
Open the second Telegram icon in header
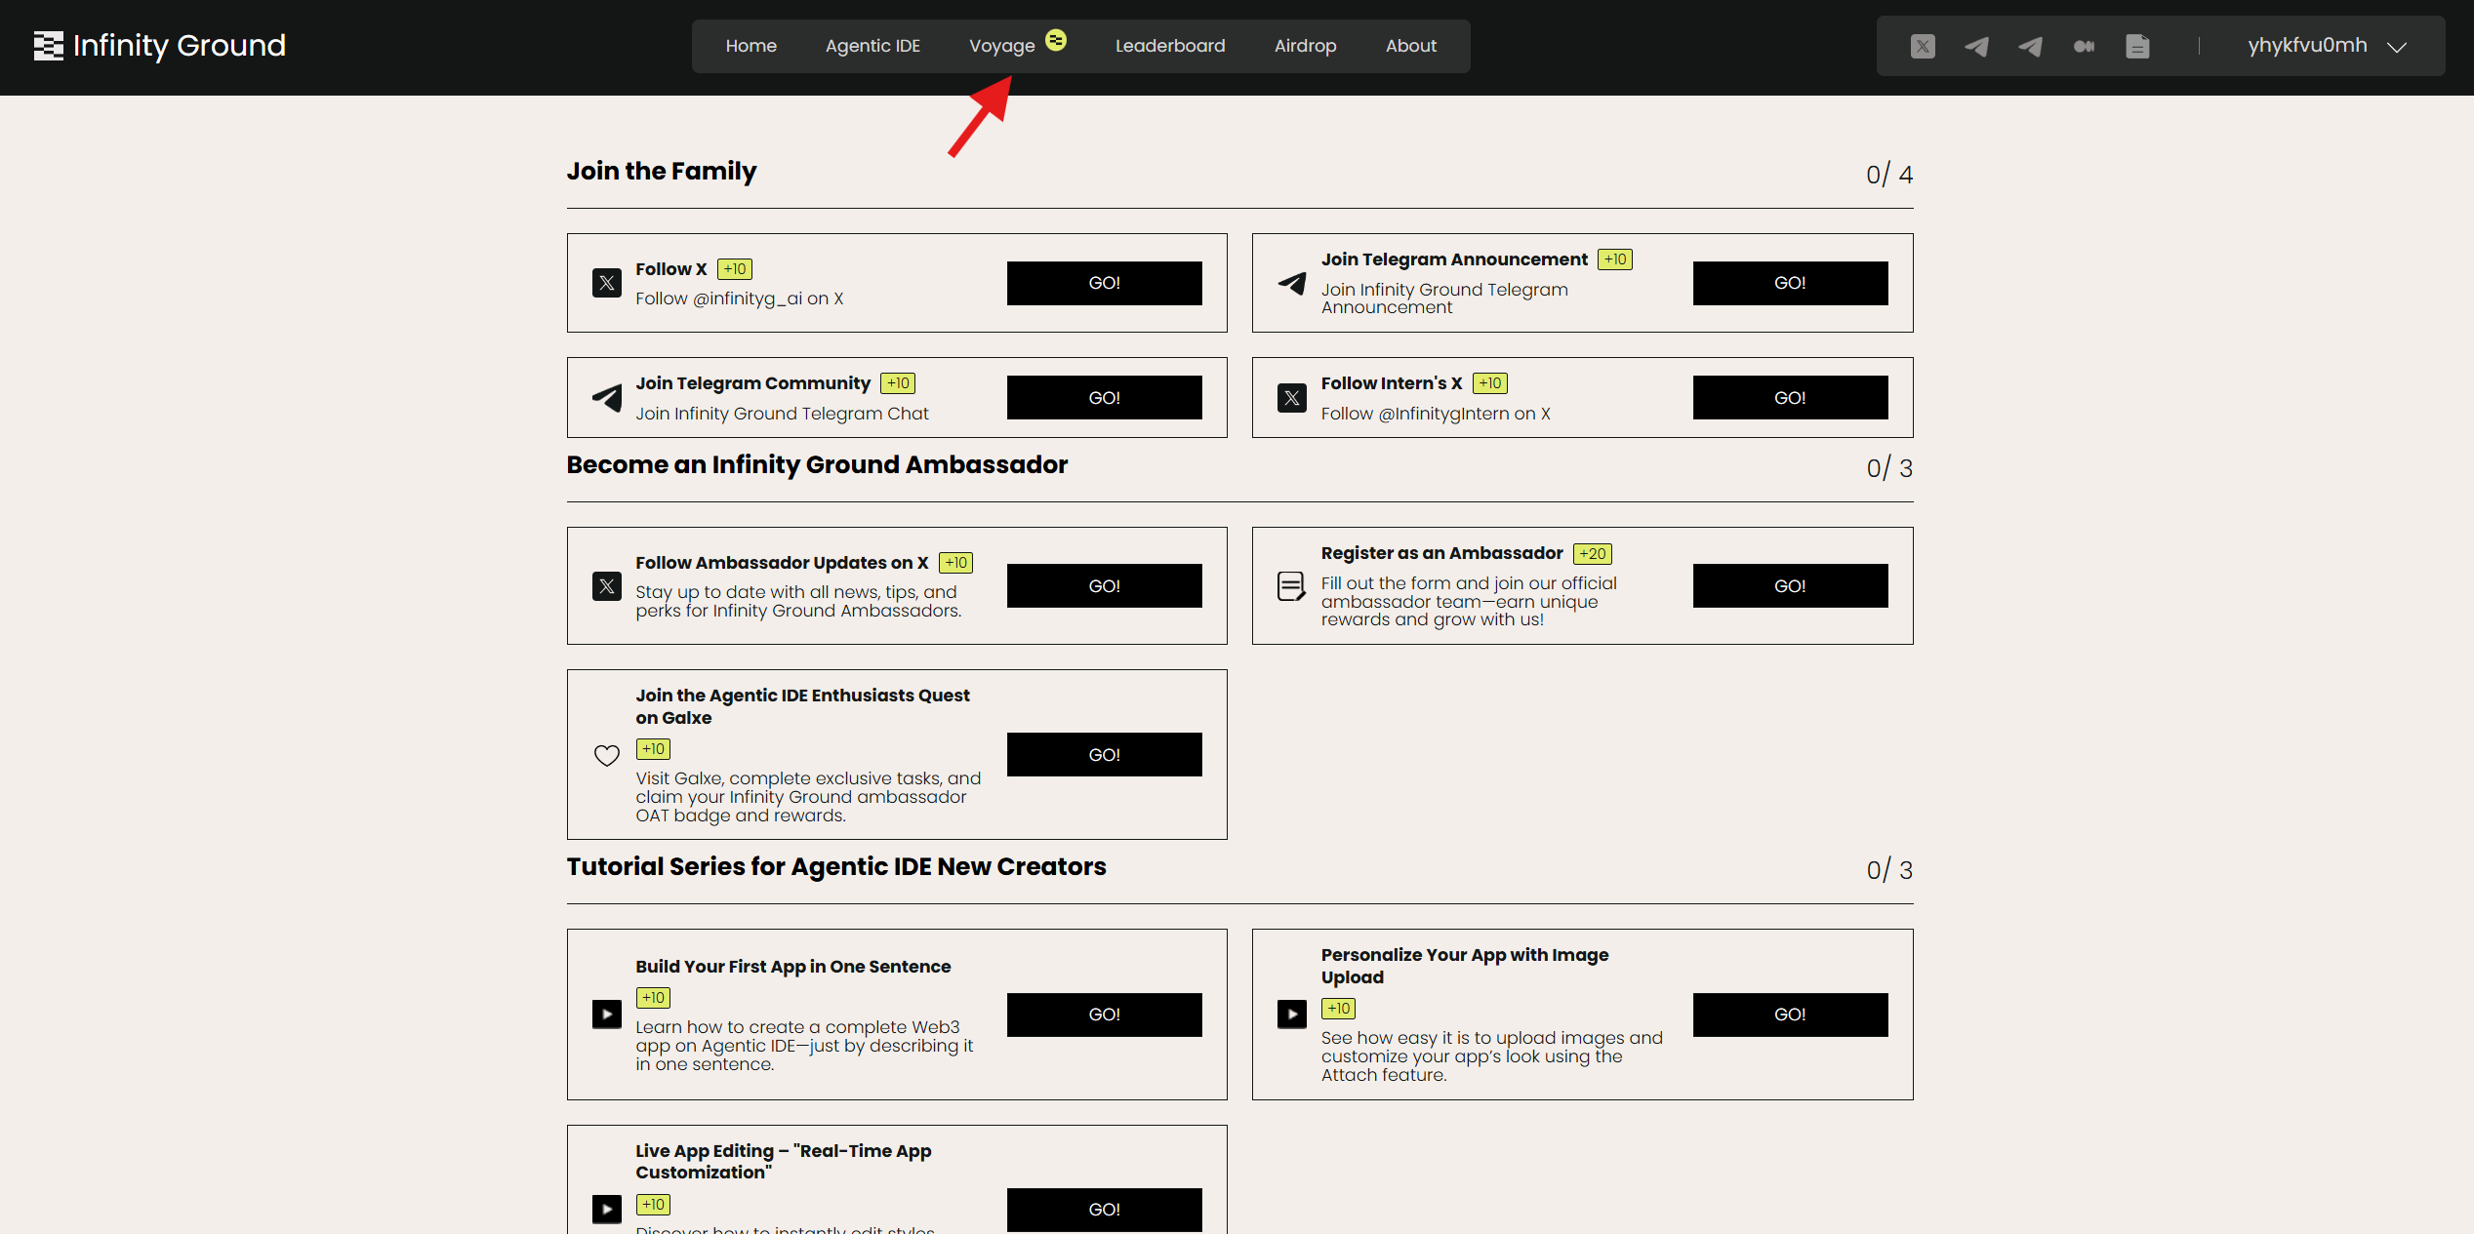pyautogui.click(x=2030, y=46)
